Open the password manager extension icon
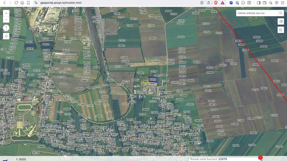 coord(237,3)
